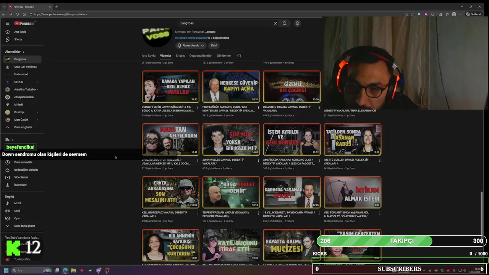Open the Shorts item in the sidebar

[x=23, y=39]
